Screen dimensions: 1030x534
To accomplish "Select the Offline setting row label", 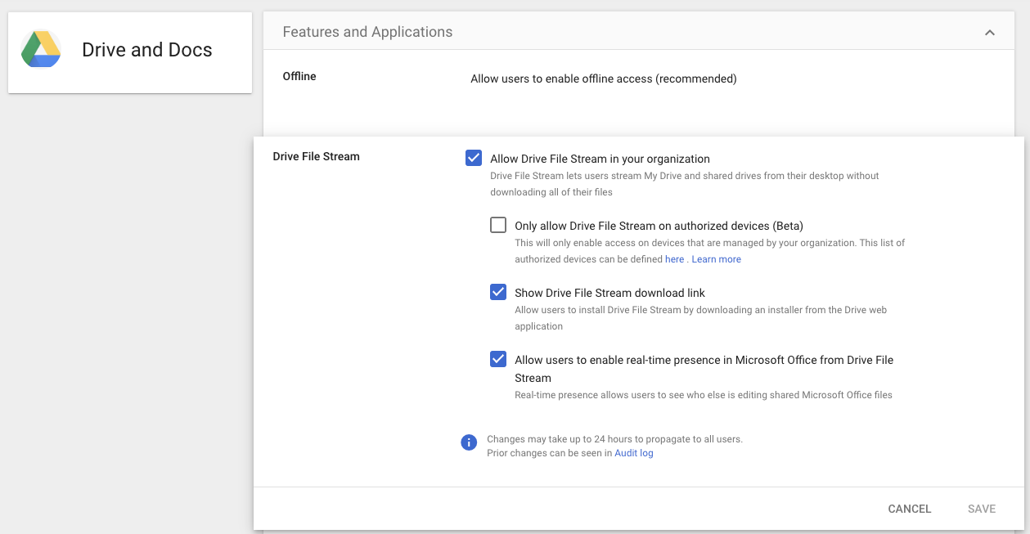I will (x=299, y=76).
